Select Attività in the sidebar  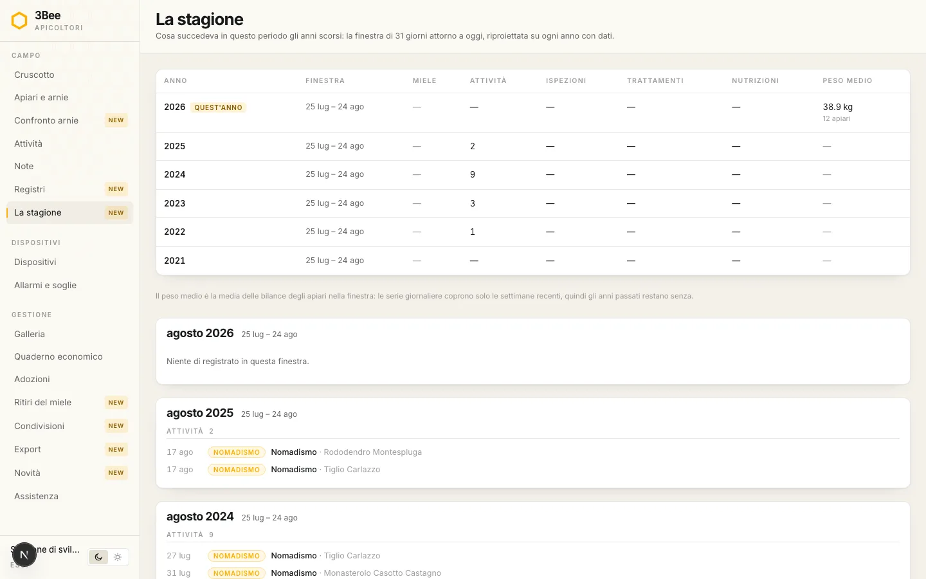(x=69, y=143)
